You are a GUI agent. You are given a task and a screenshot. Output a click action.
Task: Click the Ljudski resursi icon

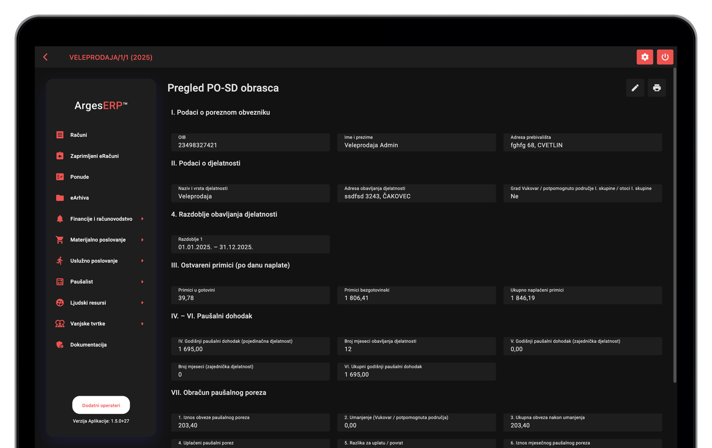point(60,303)
